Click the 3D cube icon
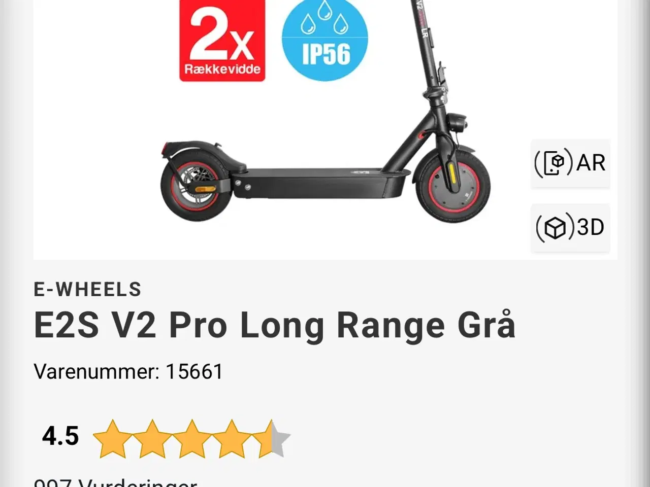This screenshot has width=650, height=487. click(x=555, y=228)
